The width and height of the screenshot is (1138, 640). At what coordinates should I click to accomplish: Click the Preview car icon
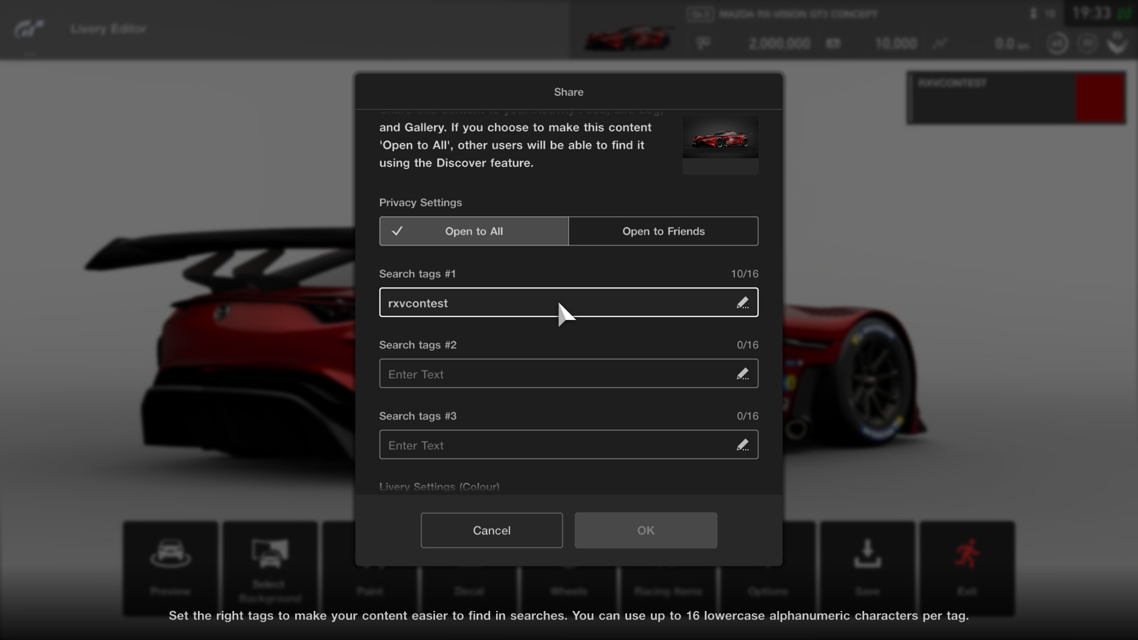coord(171,553)
